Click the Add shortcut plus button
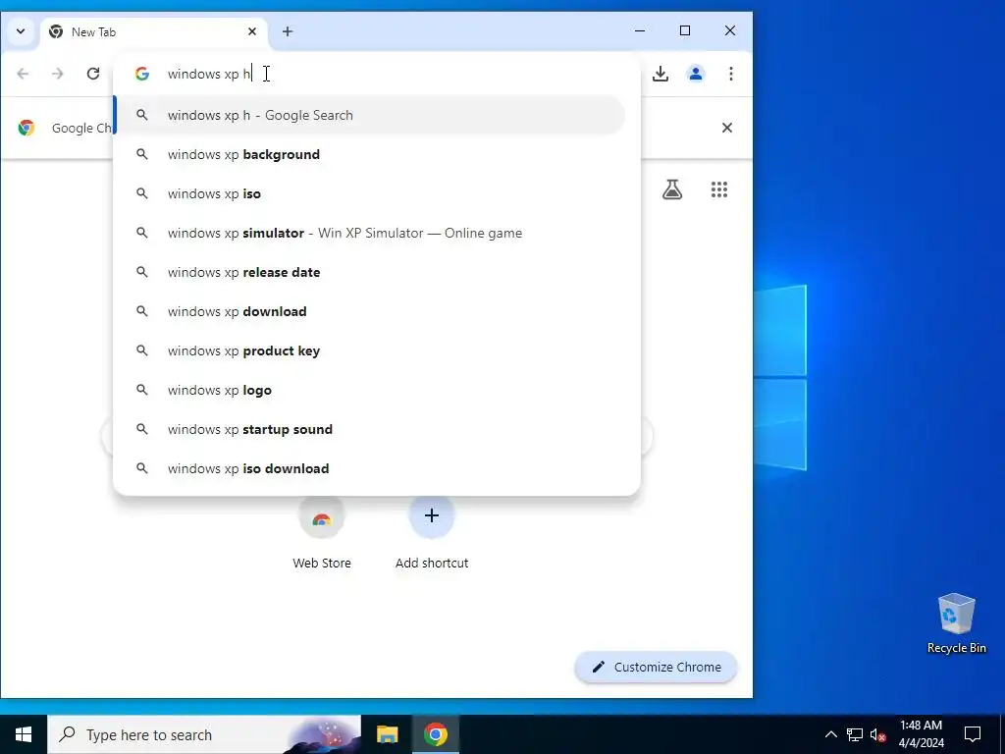The width and height of the screenshot is (1005, 754). click(432, 515)
